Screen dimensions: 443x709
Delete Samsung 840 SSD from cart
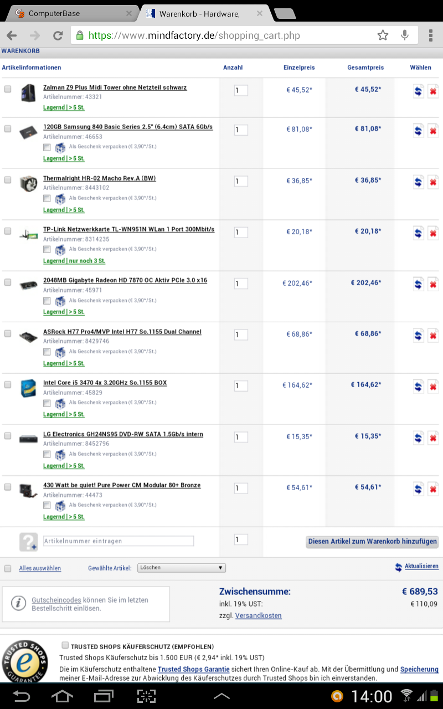(x=433, y=131)
